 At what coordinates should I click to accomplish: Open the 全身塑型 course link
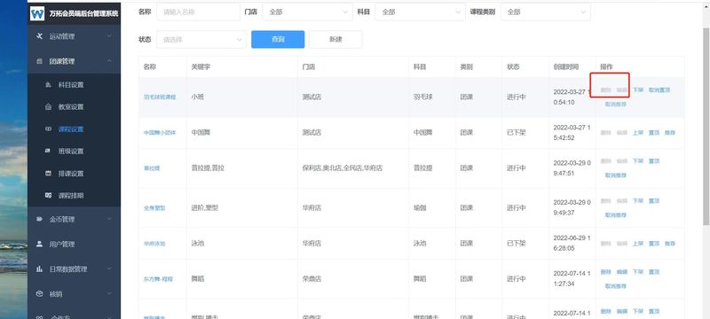[x=154, y=208]
